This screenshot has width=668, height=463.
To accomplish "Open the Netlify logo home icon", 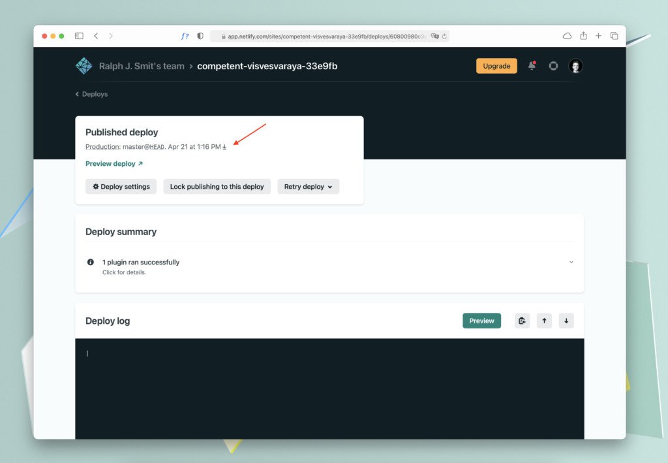I will [x=83, y=65].
